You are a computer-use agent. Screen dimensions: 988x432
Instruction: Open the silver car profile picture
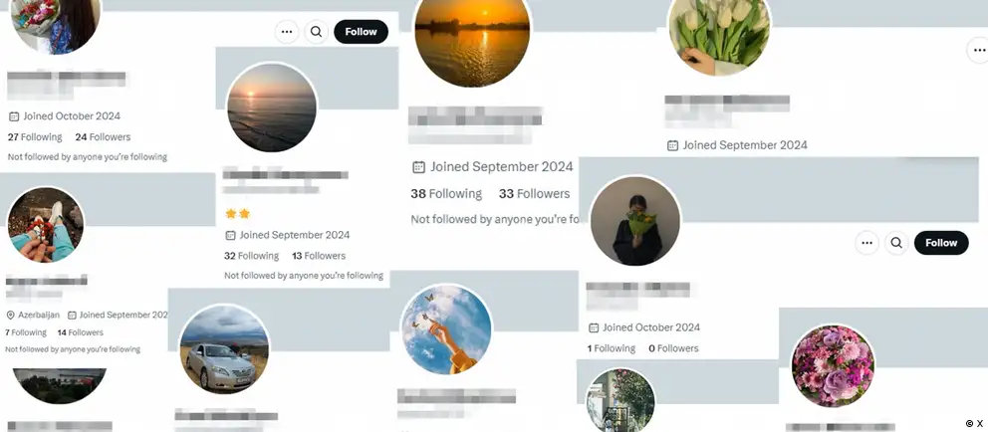[224, 348]
